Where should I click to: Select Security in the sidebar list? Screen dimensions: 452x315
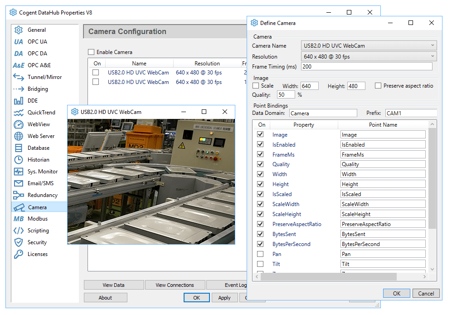click(37, 242)
